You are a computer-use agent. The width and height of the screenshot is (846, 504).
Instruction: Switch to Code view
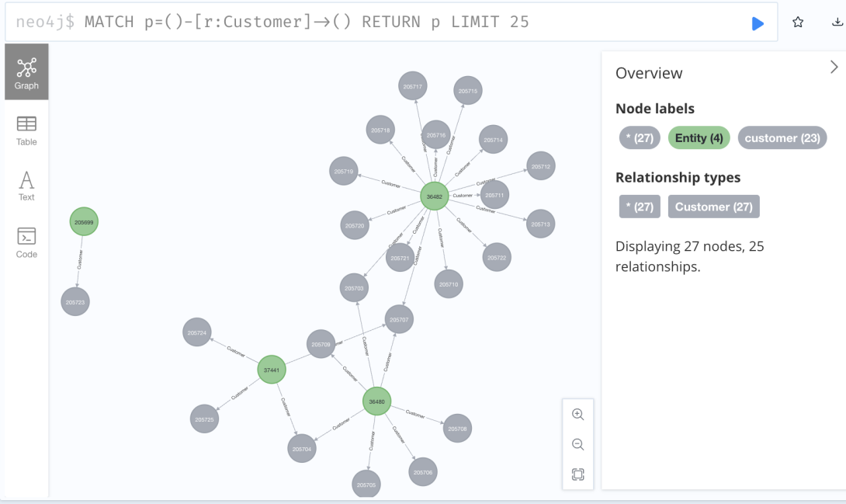click(26, 243)
